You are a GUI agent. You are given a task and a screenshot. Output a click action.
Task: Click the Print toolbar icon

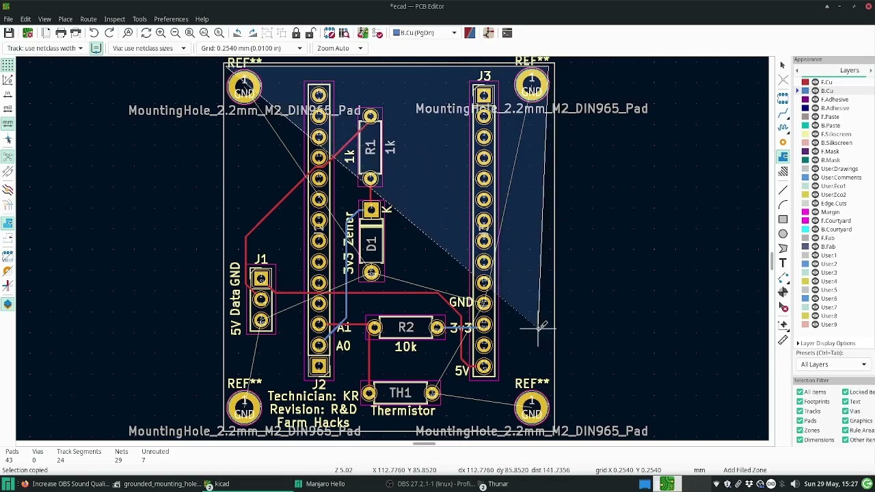(61, 33)
